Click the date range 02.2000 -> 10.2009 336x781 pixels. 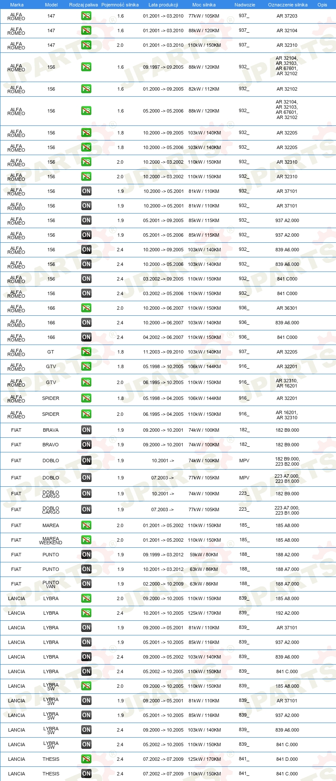click(163, 584)
